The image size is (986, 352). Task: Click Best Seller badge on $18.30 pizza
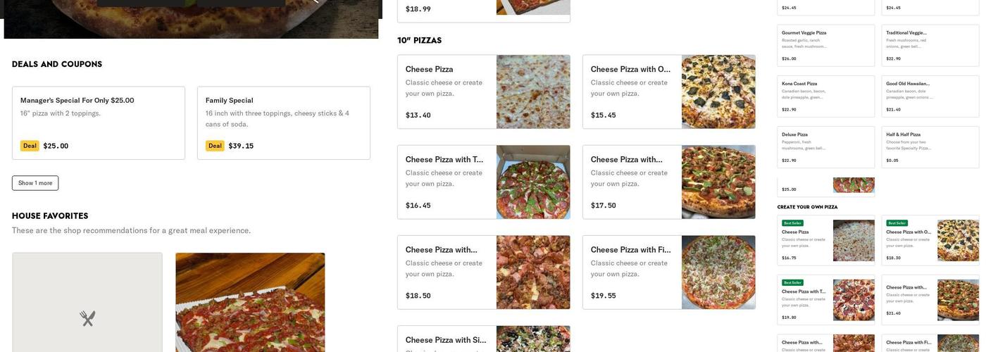897,223
